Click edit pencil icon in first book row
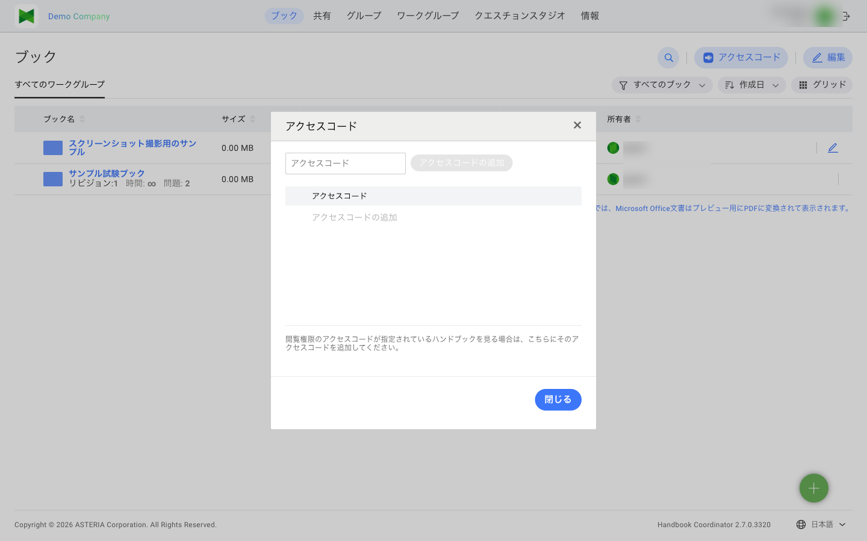This screenshot has height=541, width=867. (x=833, y=148)
